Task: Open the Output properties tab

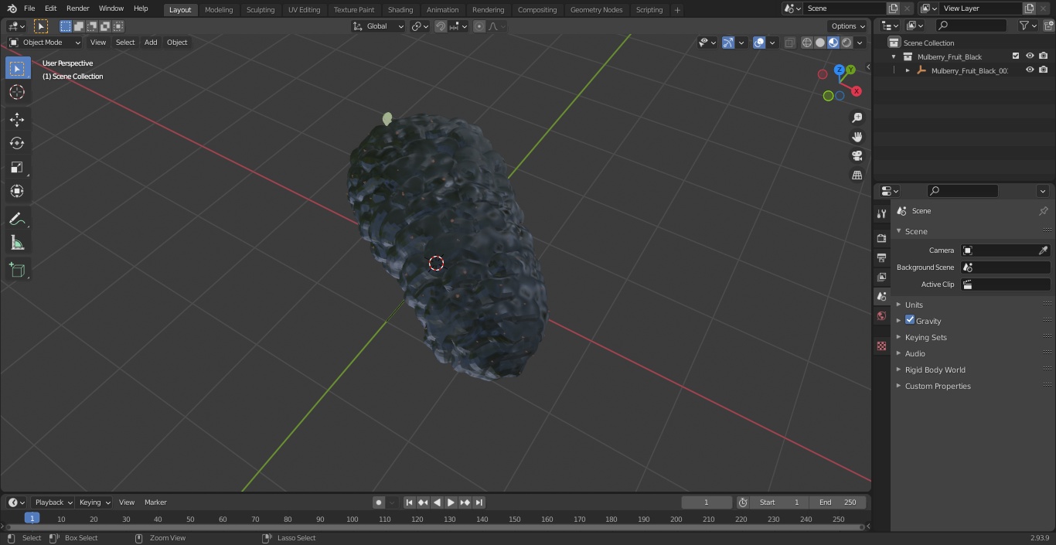Action: [x=881, y=257]
